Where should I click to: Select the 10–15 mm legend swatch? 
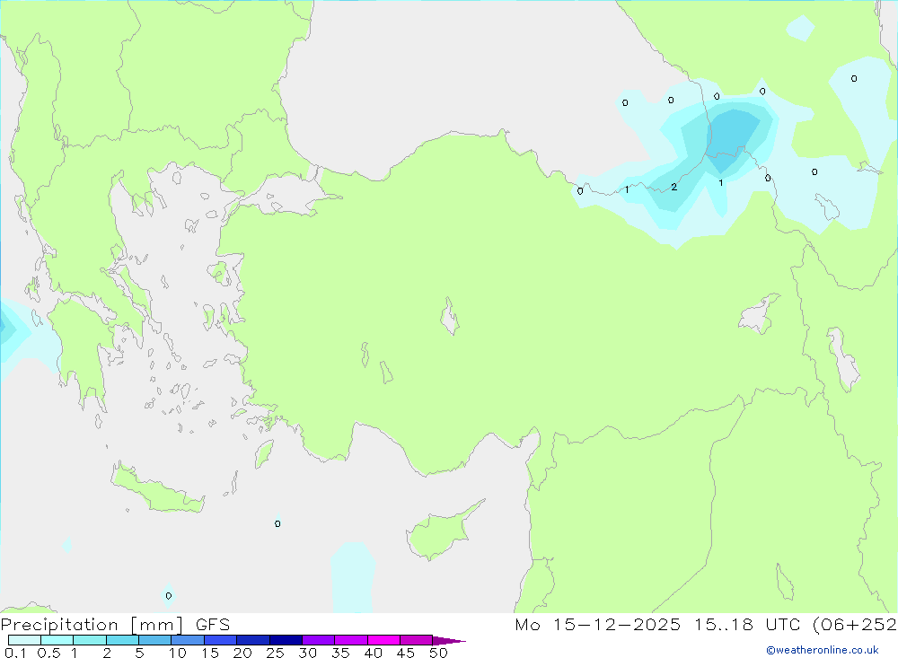188,640
